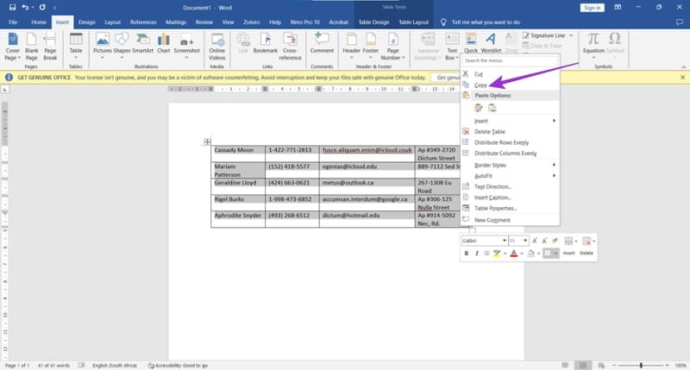Click the Equation symbol icon
Viewport: 690px width, 370px height.
click(x=593, y=43)
